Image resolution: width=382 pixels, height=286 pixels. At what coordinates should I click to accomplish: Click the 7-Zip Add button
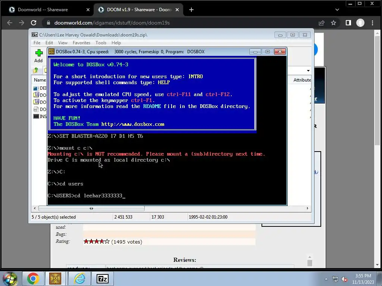click(x=38, y=56)
